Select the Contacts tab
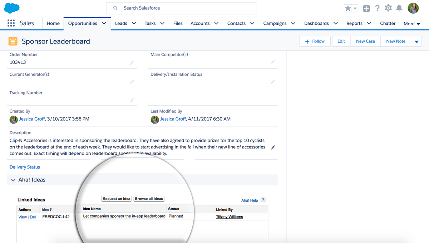This screenshot has height=243, width=429. (x=236, y=23)
